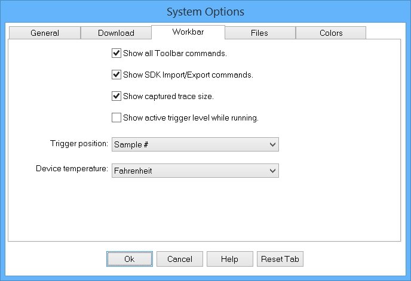Click the Reset Tab button
The width and height of the screenshot is (411, 281).
280,259
